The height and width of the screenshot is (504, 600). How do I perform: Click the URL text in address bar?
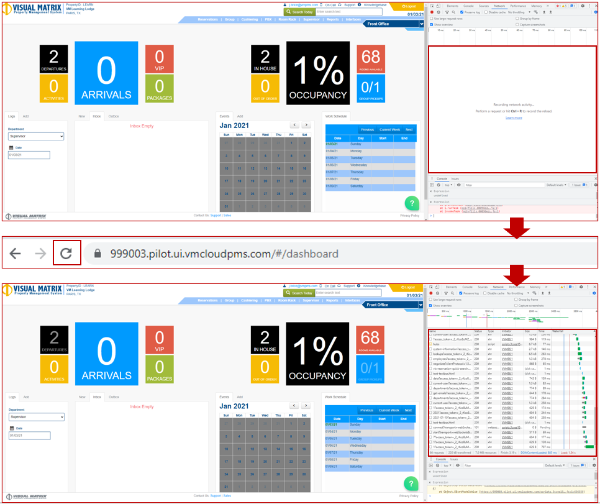tap(224, 254)
